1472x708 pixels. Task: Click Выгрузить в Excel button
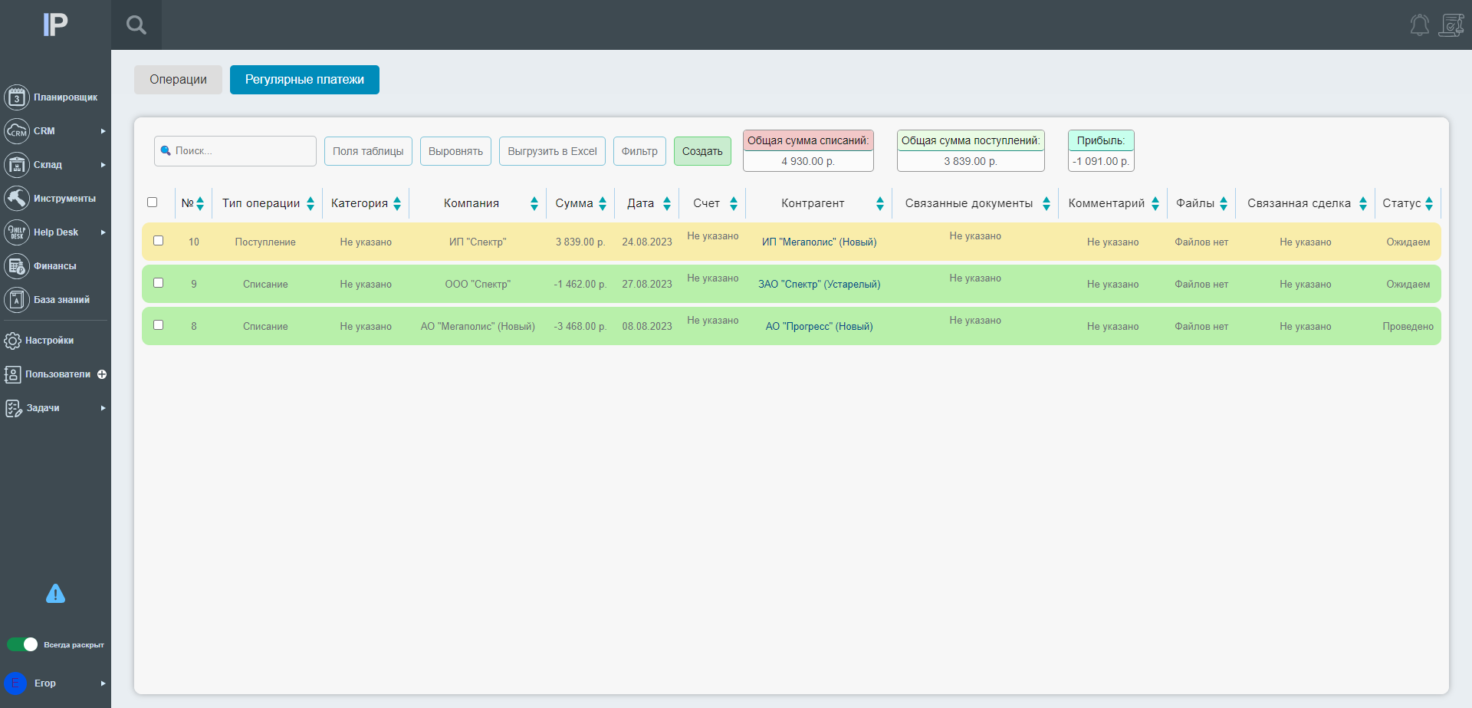552,151
